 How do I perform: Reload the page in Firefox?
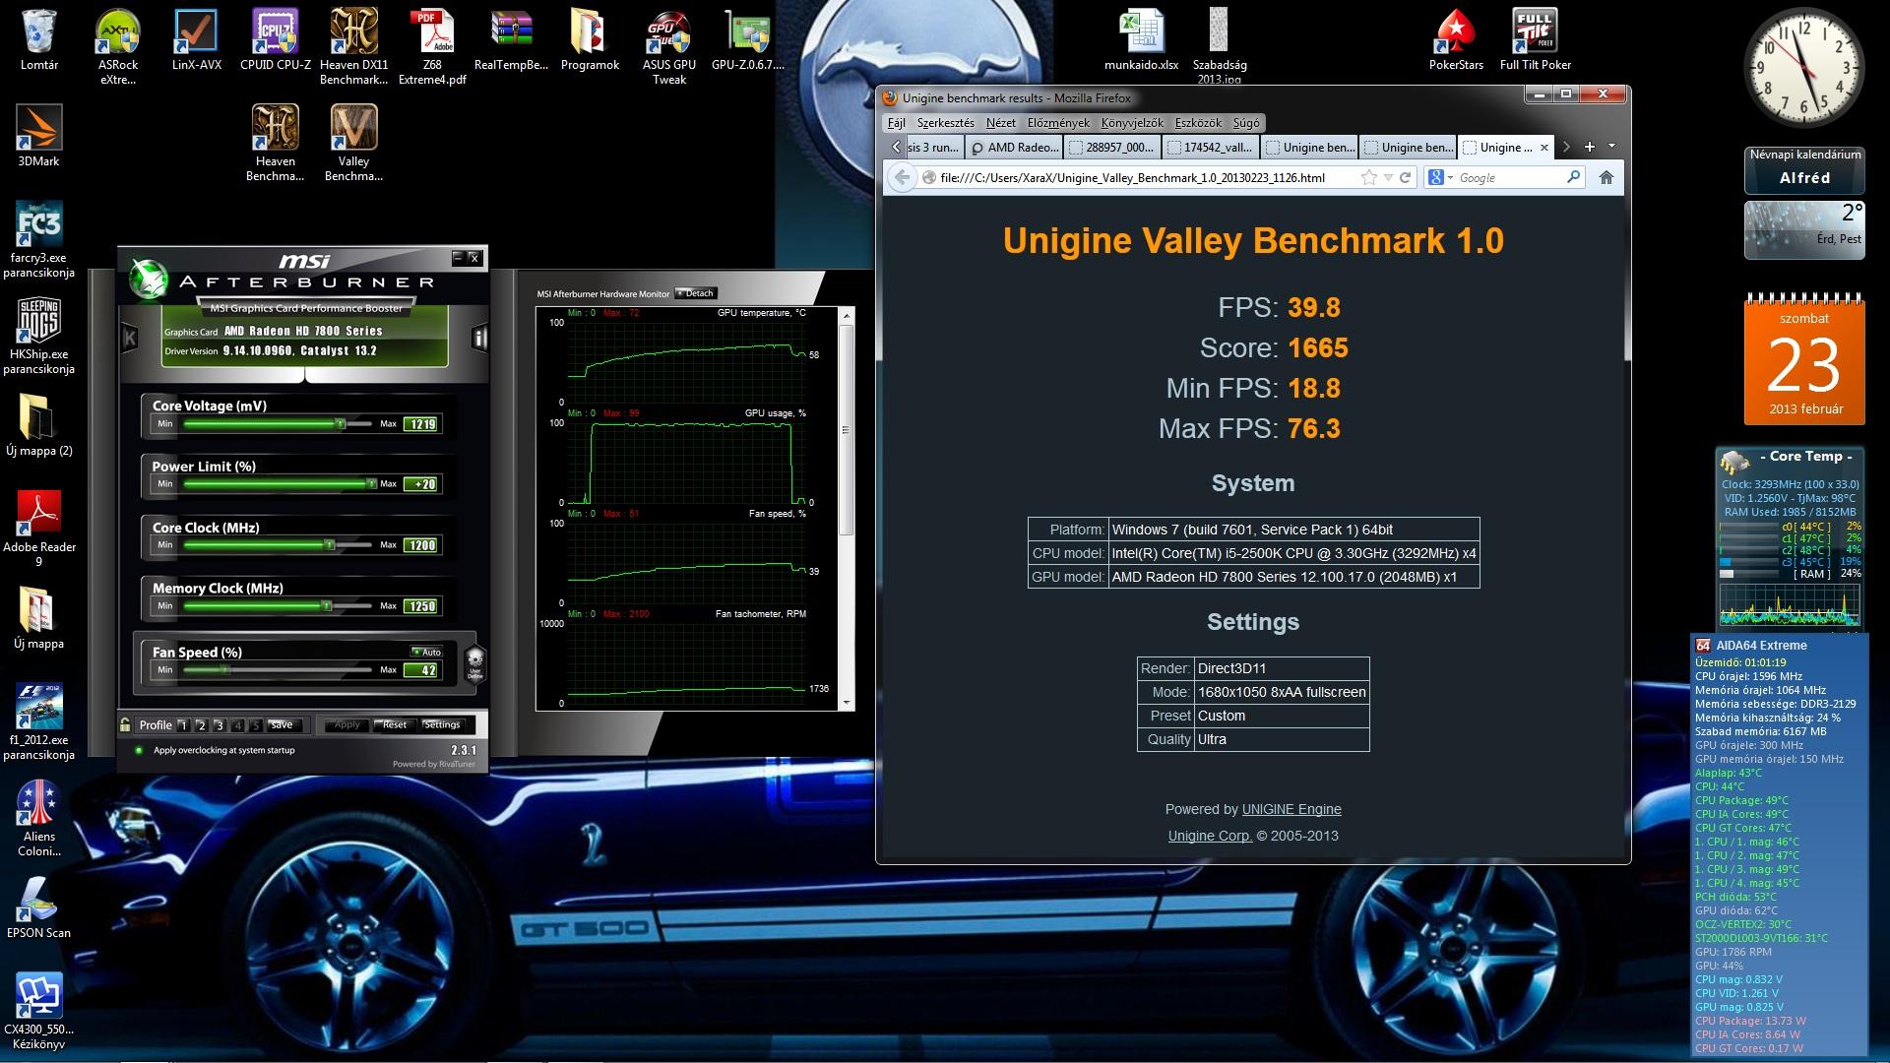tap(1406, 178)
